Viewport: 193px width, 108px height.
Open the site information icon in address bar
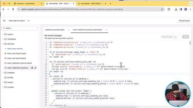pos(19,9)
